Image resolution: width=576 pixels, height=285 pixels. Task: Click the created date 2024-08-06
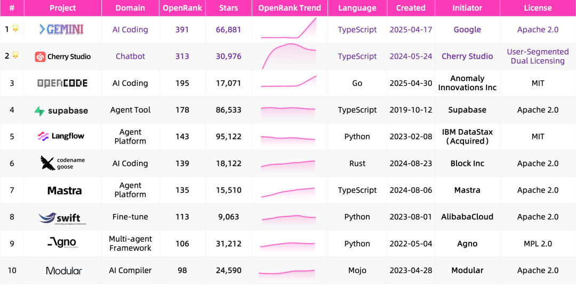pyautogui.click(x=411, y=190)
